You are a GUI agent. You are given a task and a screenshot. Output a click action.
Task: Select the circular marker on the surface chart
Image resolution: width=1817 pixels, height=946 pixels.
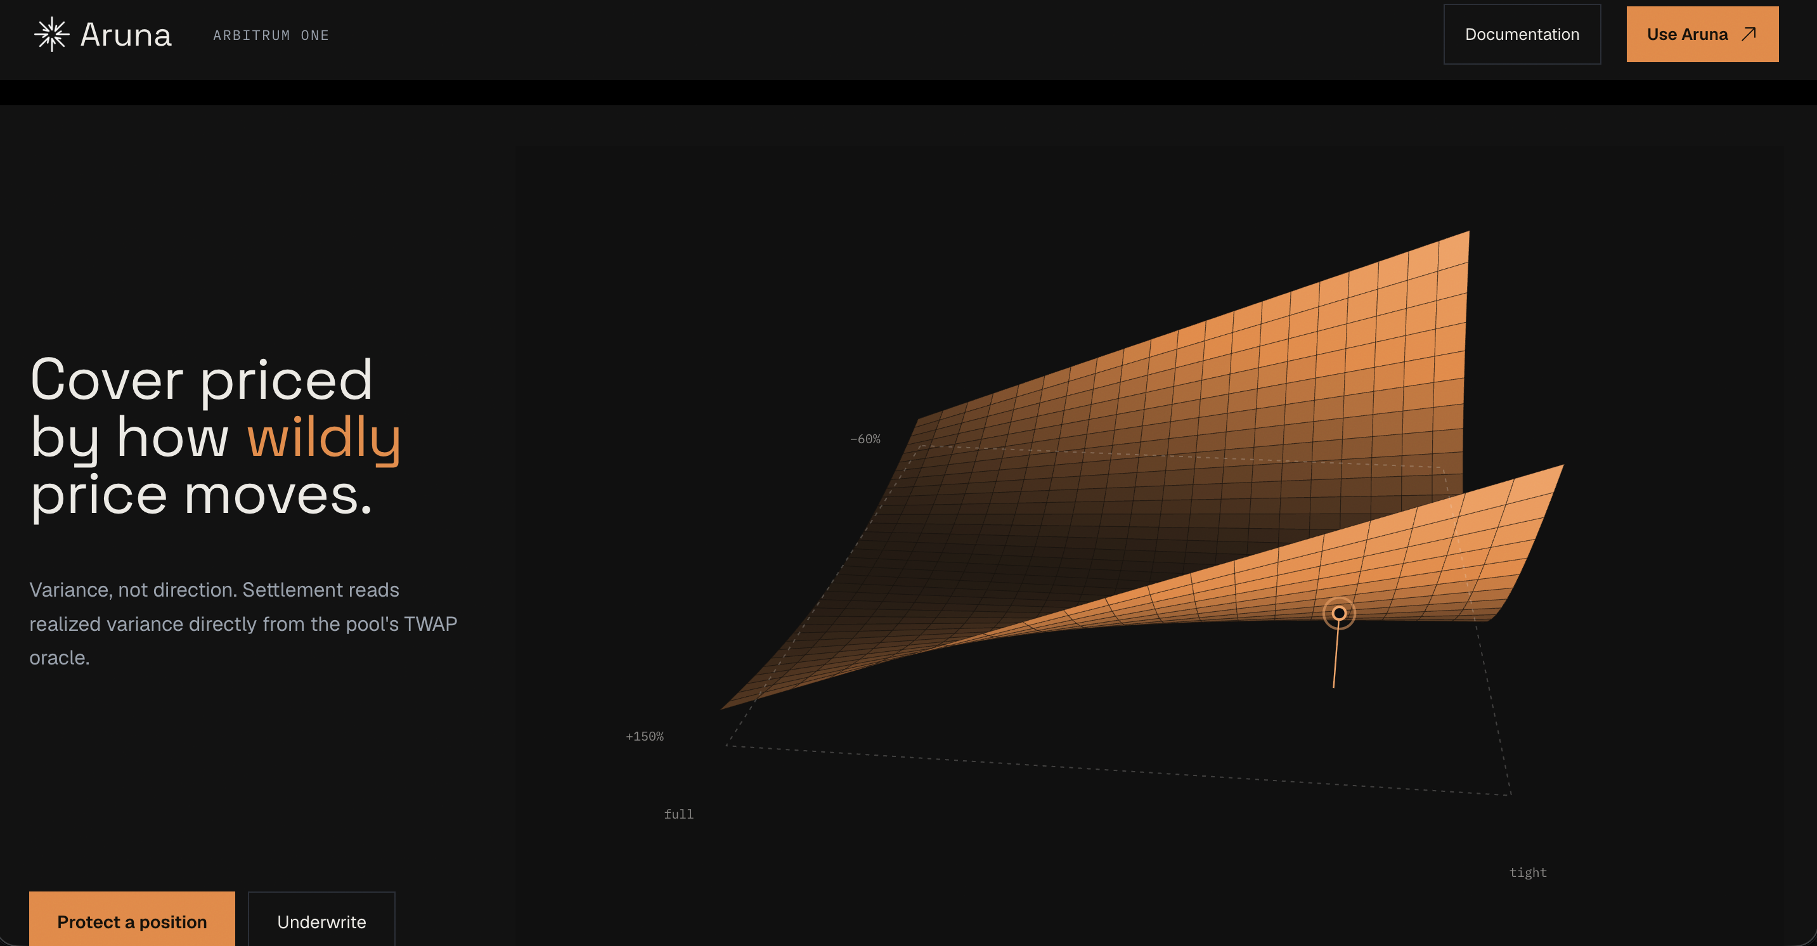pyautogui.click(x=1338, y=613)
